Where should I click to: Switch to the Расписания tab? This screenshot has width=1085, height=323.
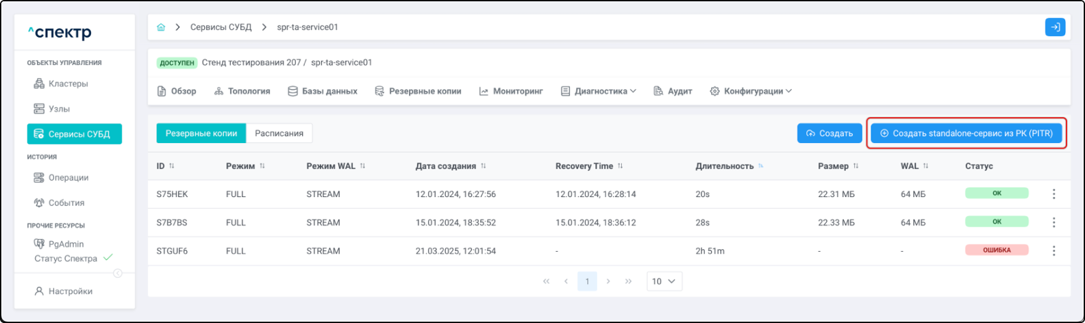[x=279, y=133]
